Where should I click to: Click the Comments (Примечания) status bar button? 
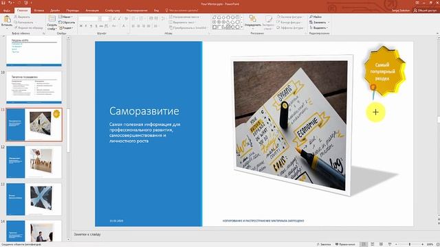click(x=345, y=244)
